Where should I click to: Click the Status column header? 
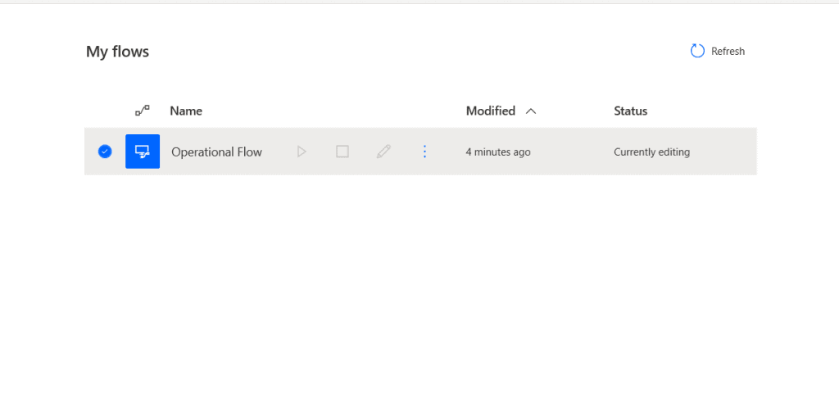pos(630,111)
